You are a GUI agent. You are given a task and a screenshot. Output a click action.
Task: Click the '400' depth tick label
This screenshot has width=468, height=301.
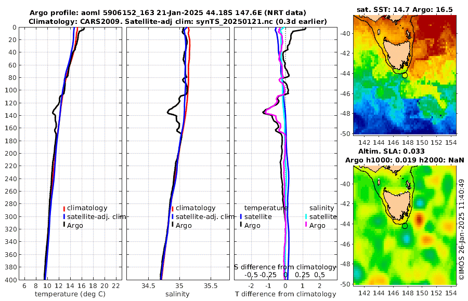(11, 280)
